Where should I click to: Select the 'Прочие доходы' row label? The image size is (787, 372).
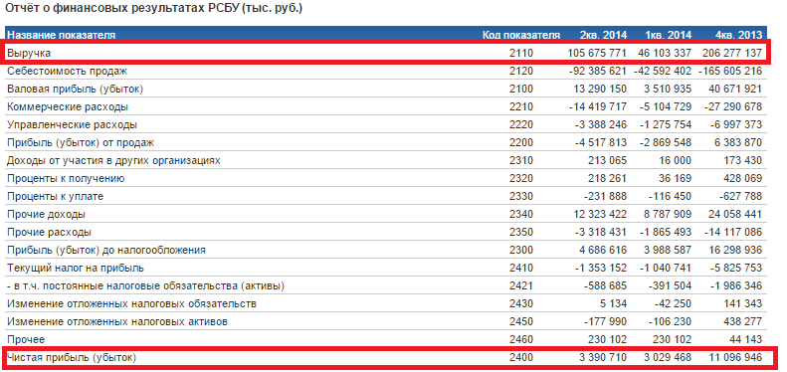46,215
